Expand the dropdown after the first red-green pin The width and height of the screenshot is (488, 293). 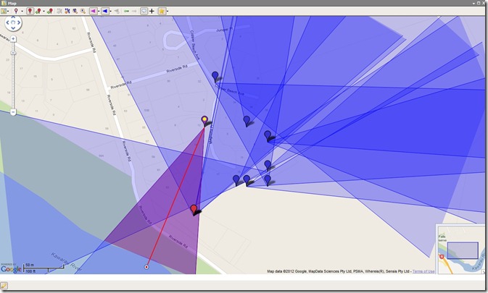(x=44, y=11)
